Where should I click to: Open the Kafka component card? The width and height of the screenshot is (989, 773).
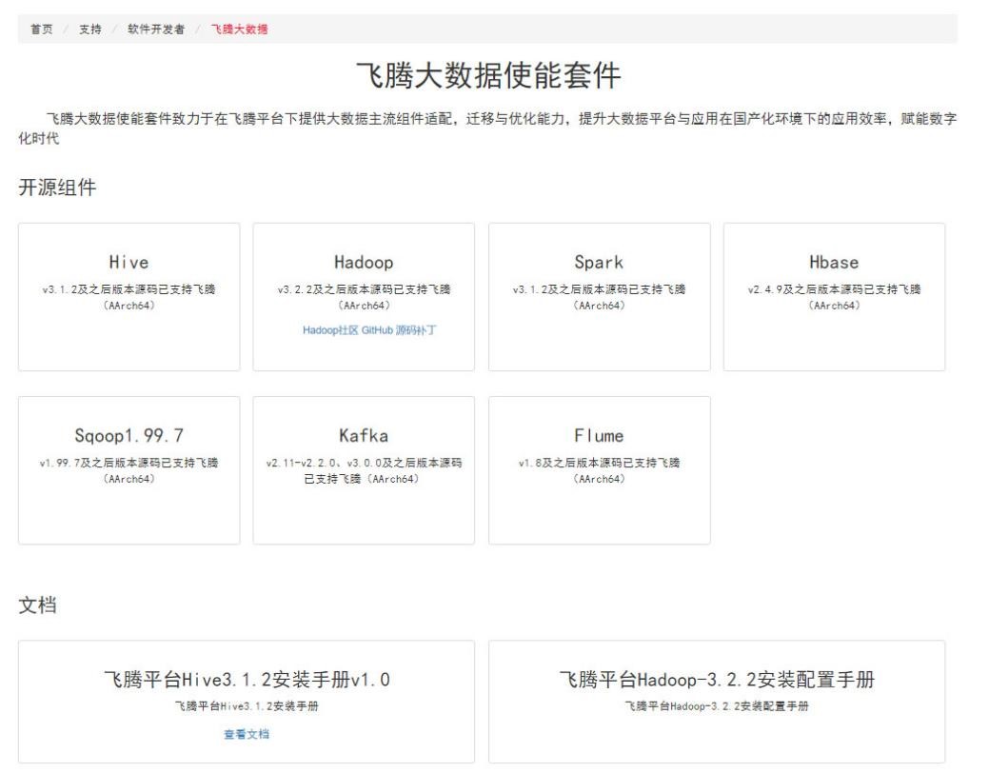click(x=364, y=470)
